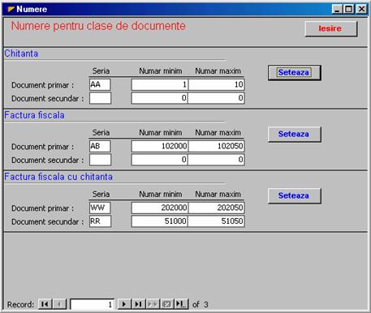Click the Numere window title icon
The image size is (371, 313).
click(11, 9)
